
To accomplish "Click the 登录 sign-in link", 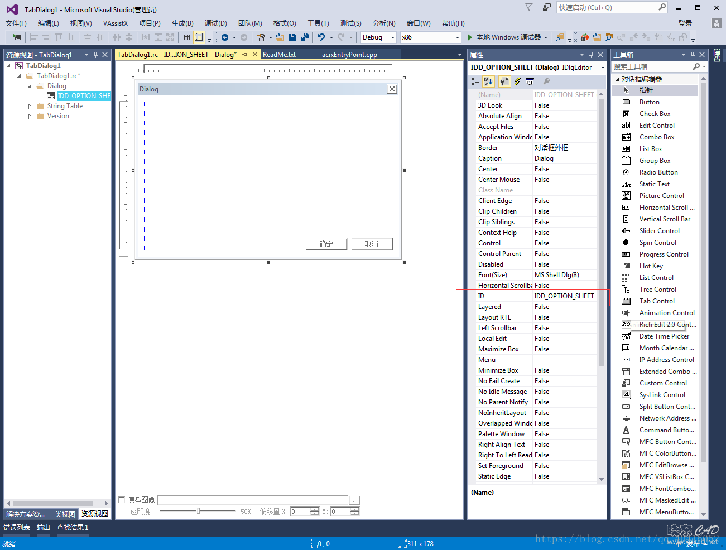I will [685, 23].
